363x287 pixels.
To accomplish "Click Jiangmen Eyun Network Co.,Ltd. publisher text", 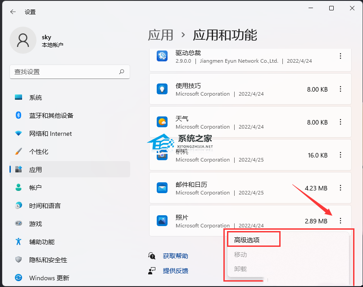I will (239, 61).
